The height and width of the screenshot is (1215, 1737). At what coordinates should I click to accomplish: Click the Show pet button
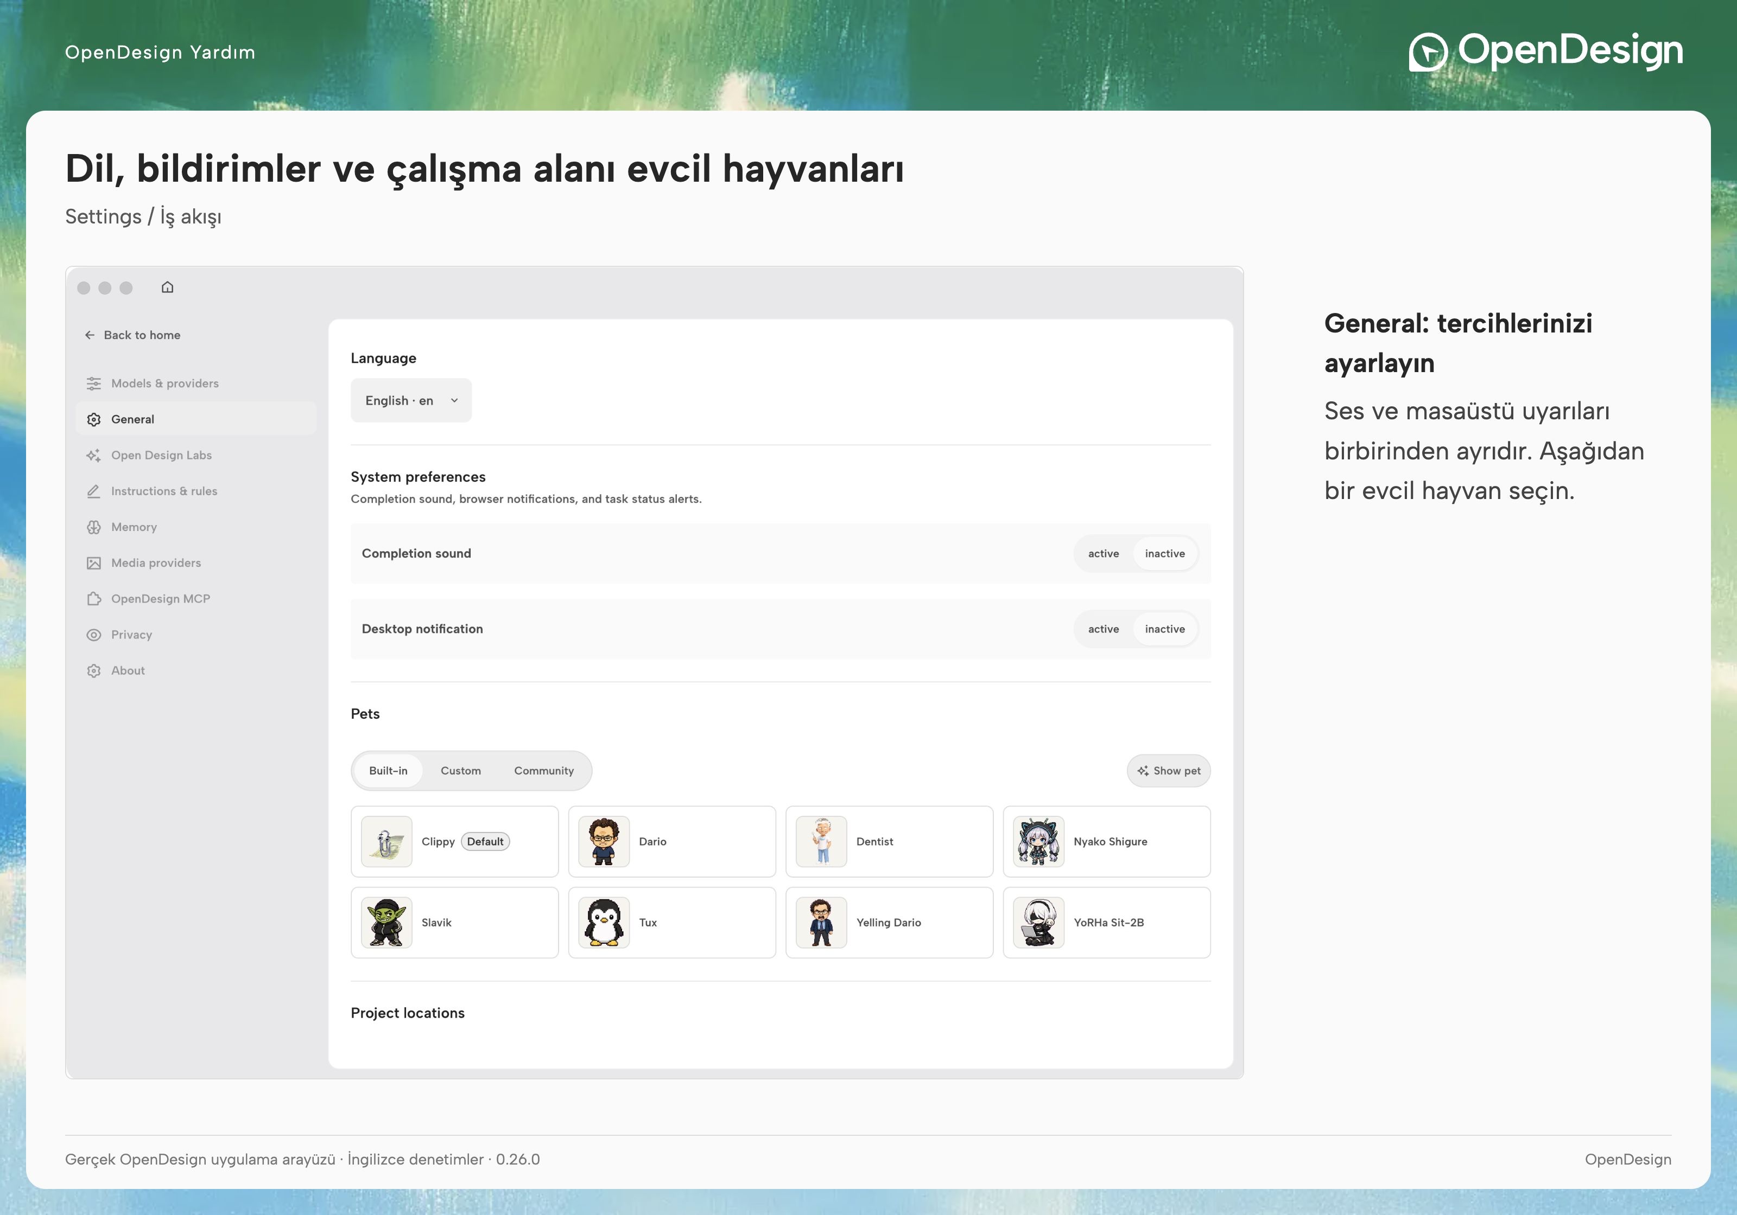[x=1168, y=770]
